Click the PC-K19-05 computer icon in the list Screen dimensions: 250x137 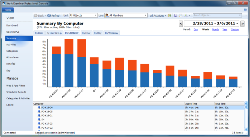(x=39, y=111)
